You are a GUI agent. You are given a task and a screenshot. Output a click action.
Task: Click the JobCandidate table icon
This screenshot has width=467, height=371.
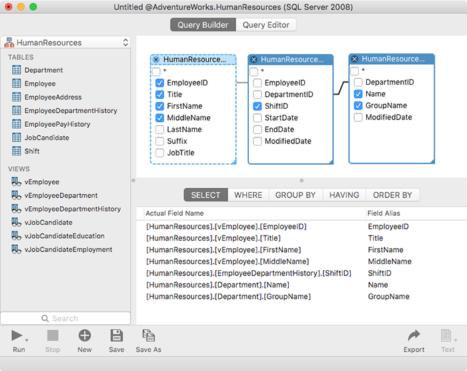tap(17, 137)
